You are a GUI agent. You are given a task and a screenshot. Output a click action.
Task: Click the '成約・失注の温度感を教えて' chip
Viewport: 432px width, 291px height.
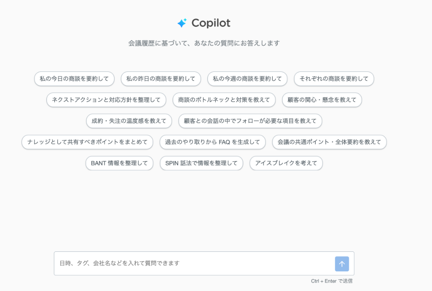(129, 121)
